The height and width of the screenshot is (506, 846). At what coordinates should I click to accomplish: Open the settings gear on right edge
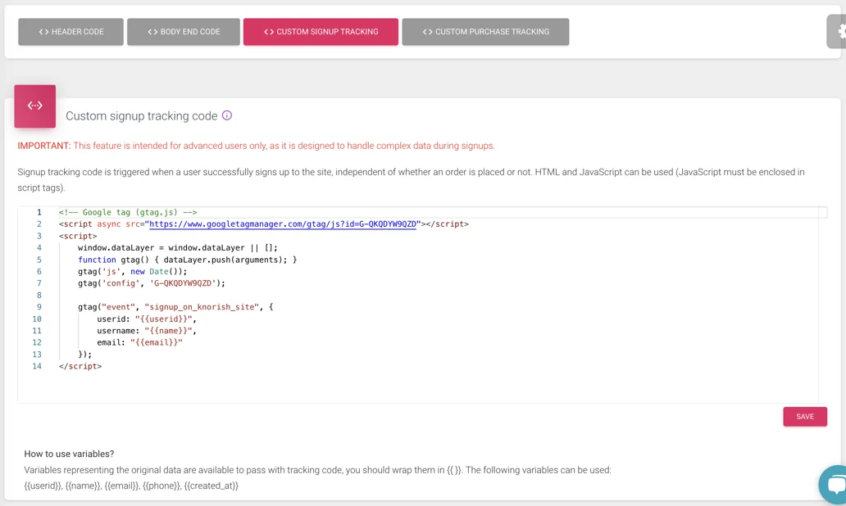pos(839,32)
